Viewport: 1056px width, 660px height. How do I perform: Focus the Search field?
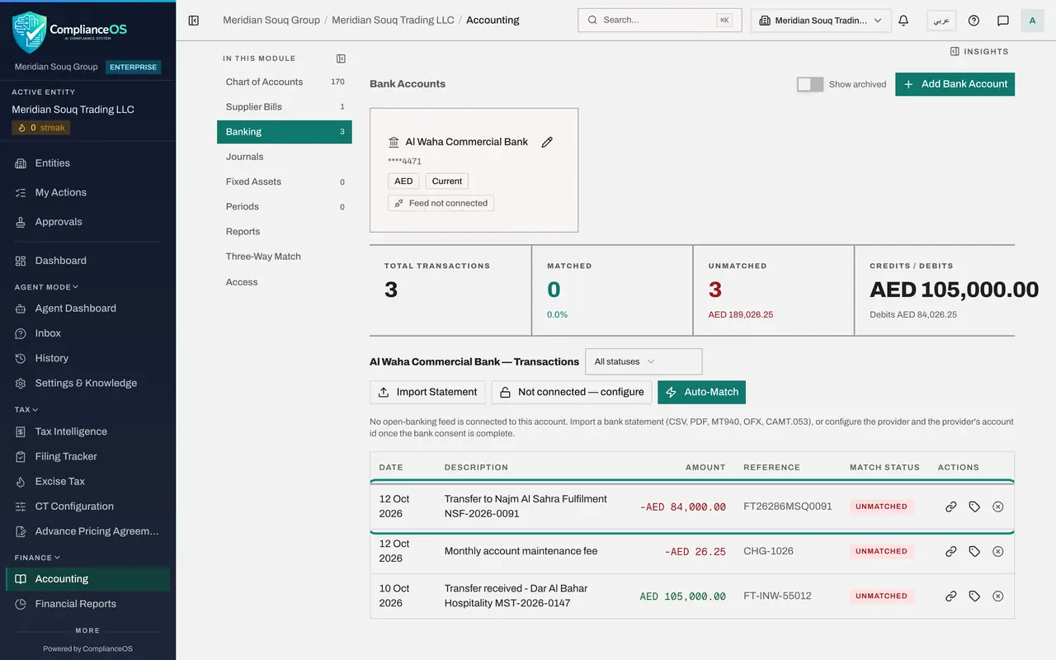(660, 21)
